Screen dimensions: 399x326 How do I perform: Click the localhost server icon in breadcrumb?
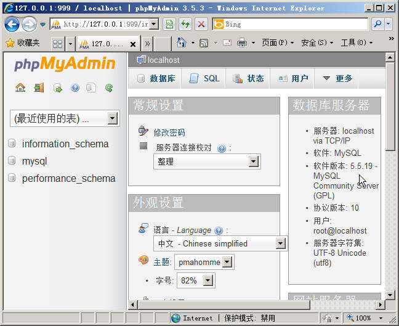click(x=141, y=60)
